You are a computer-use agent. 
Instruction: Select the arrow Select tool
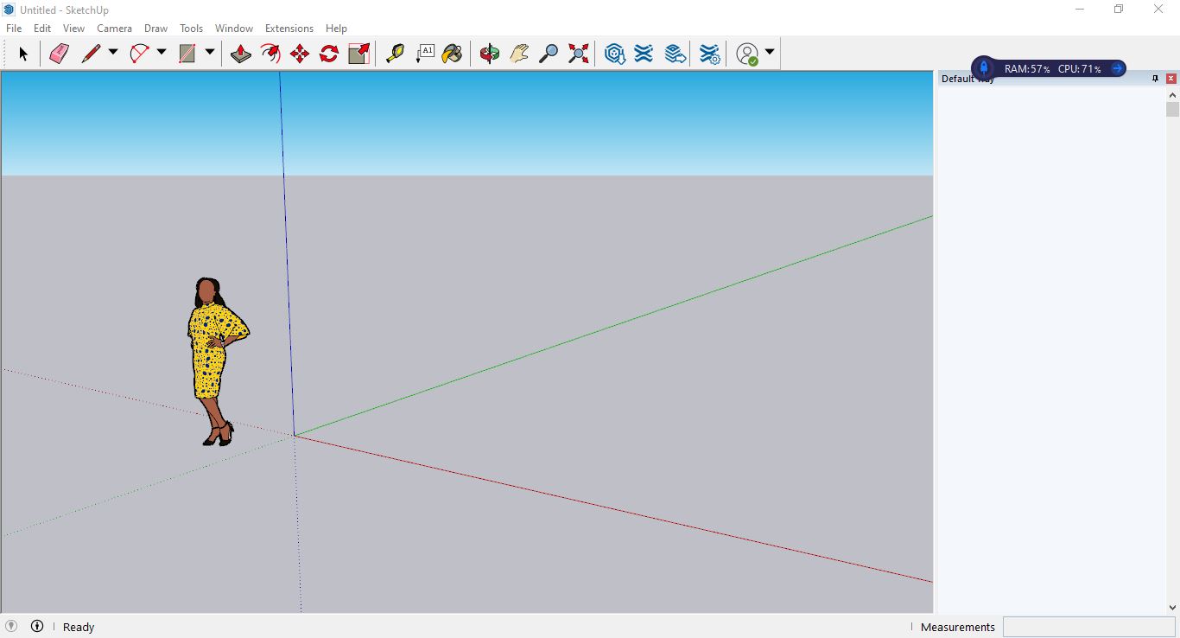click(23, 54)
